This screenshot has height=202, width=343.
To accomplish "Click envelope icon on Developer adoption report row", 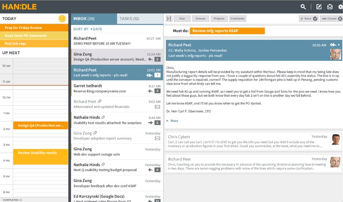I will 157,138.
